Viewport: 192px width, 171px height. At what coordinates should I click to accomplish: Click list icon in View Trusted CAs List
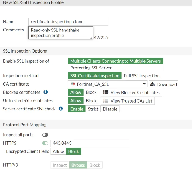[106, 101]
